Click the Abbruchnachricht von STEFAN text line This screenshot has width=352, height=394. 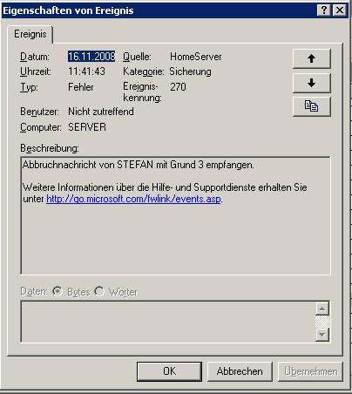[x=139, y=165]
